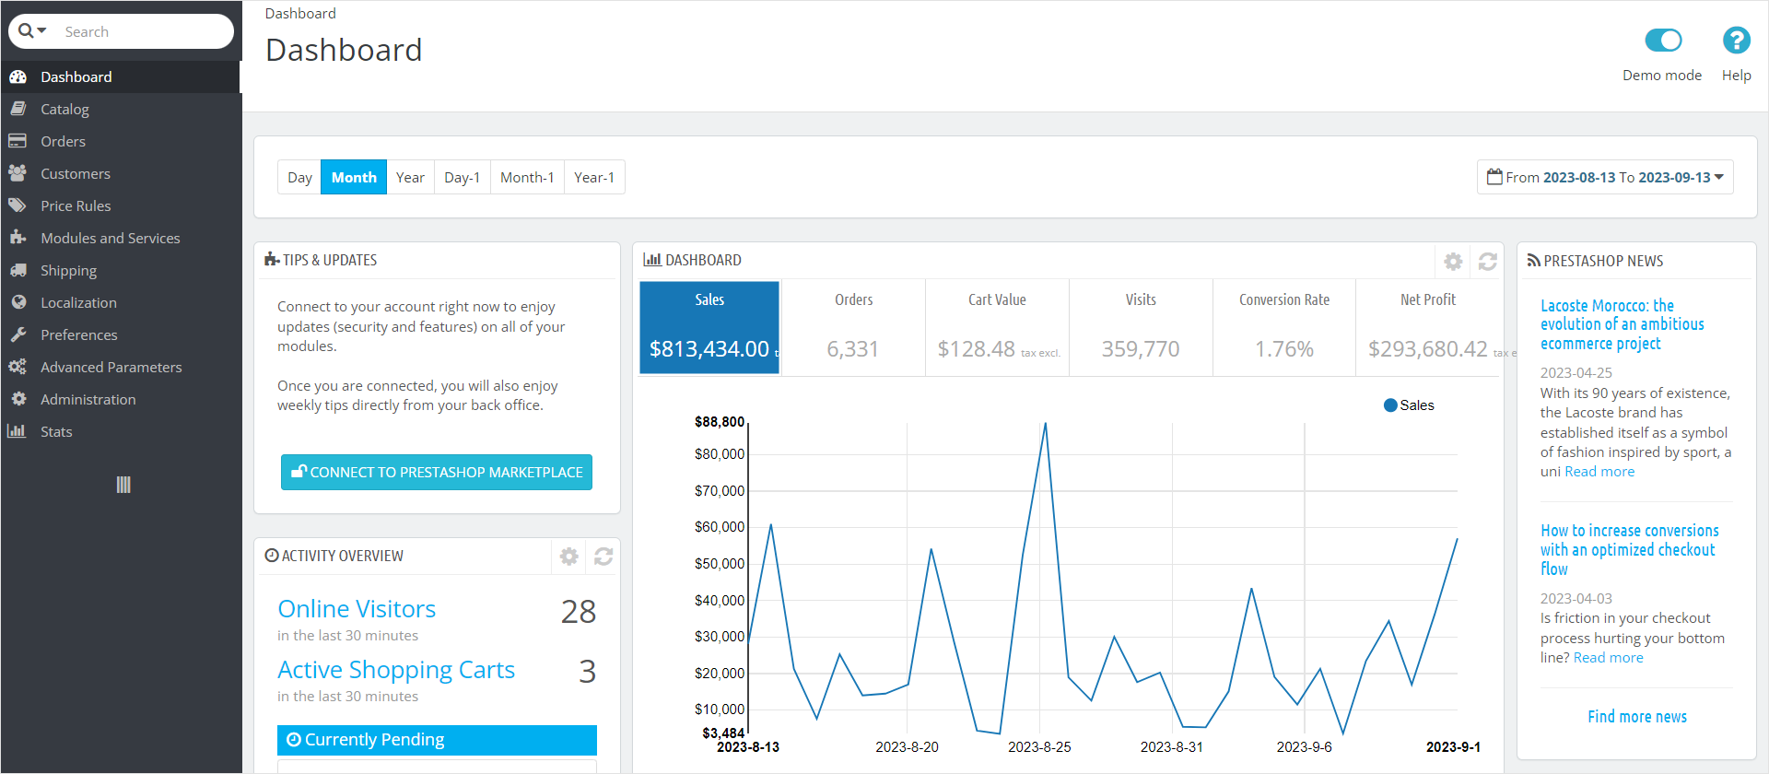This screenshot has height=774, width=1769.
Task: Click Connect to PrestaShop Marketplace button
Action: click(437, 472)
